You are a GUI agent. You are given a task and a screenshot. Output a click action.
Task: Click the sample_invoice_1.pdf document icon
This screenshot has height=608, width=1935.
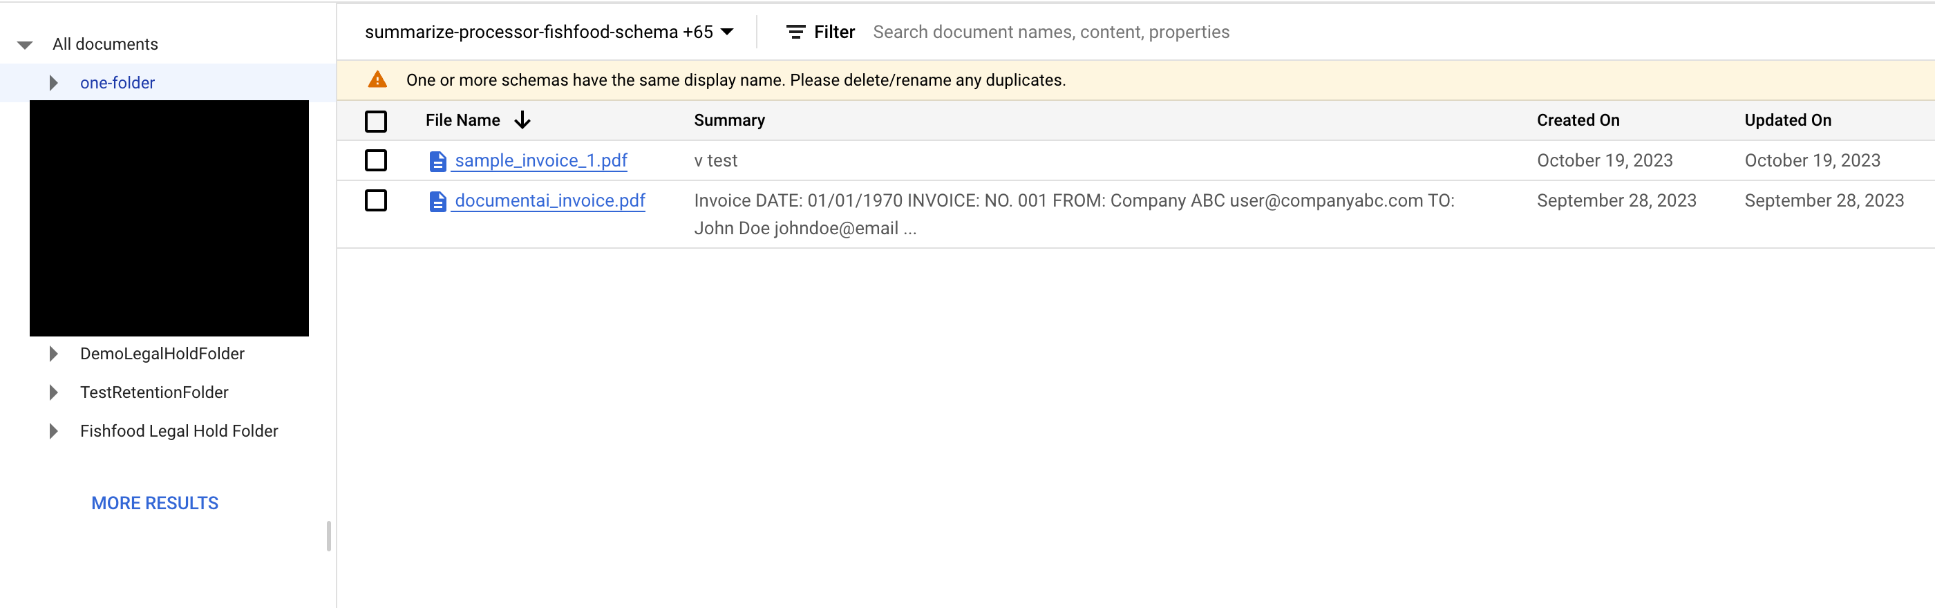click(438, 162)
